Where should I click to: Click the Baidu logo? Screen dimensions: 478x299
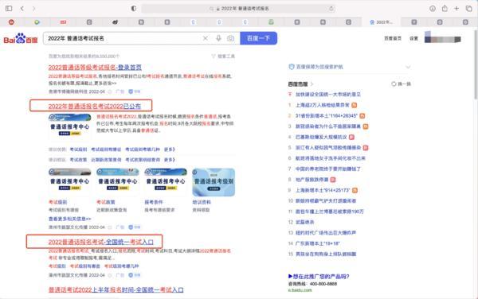coord(21,39)
